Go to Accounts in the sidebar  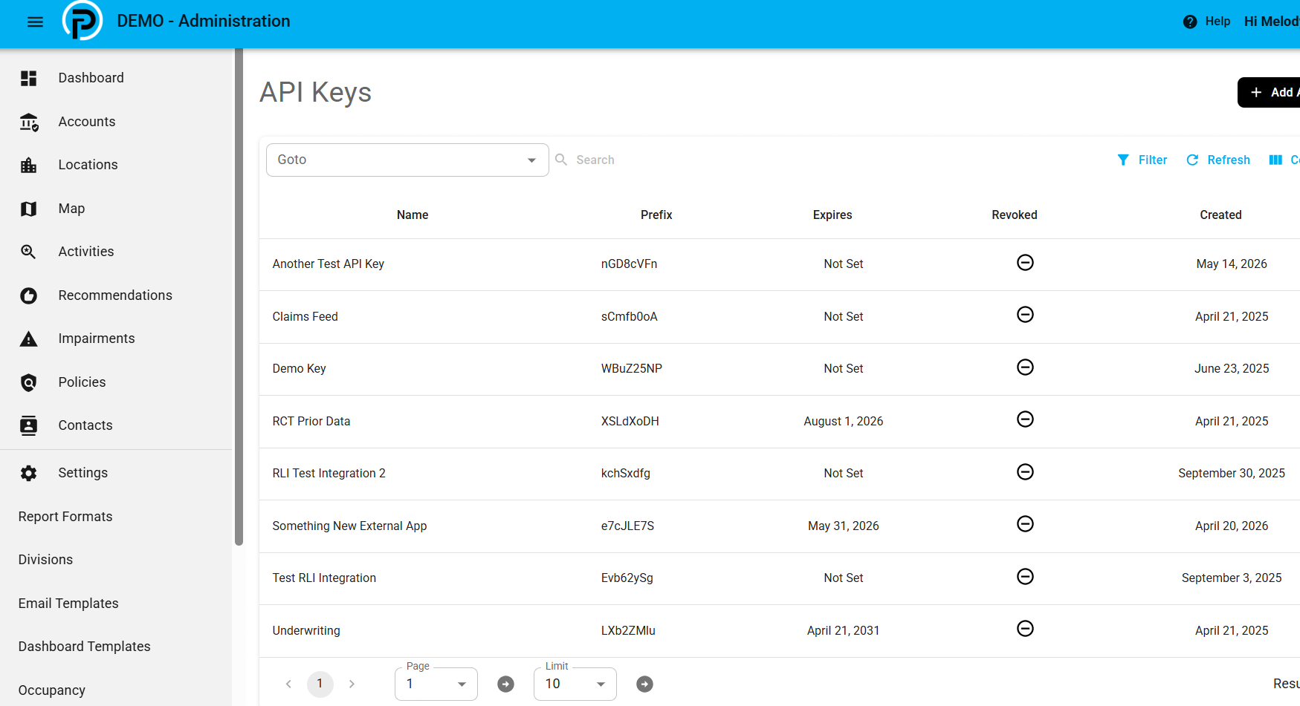tap(87, 122)
